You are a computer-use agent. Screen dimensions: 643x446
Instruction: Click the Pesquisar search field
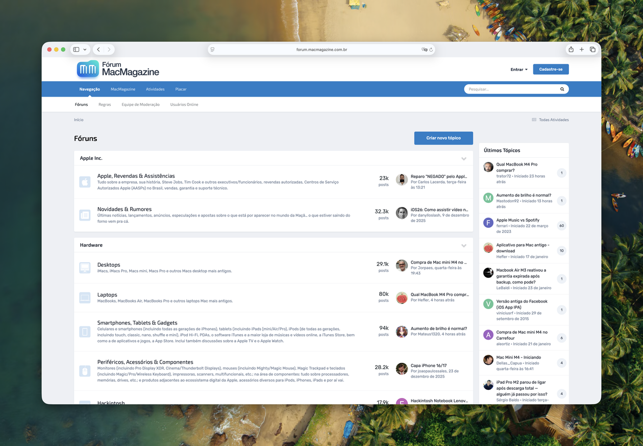(x=510, y=89)
